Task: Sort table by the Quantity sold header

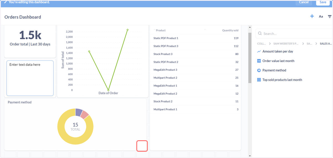Action: coord(230,30)
